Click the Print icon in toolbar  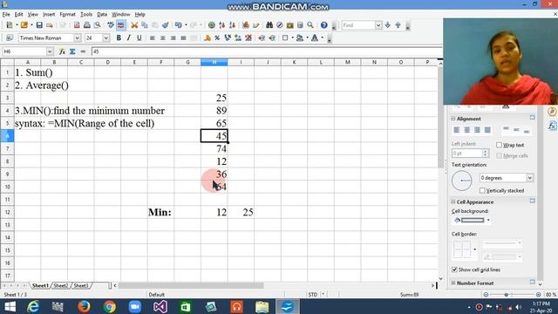[87, 25]
